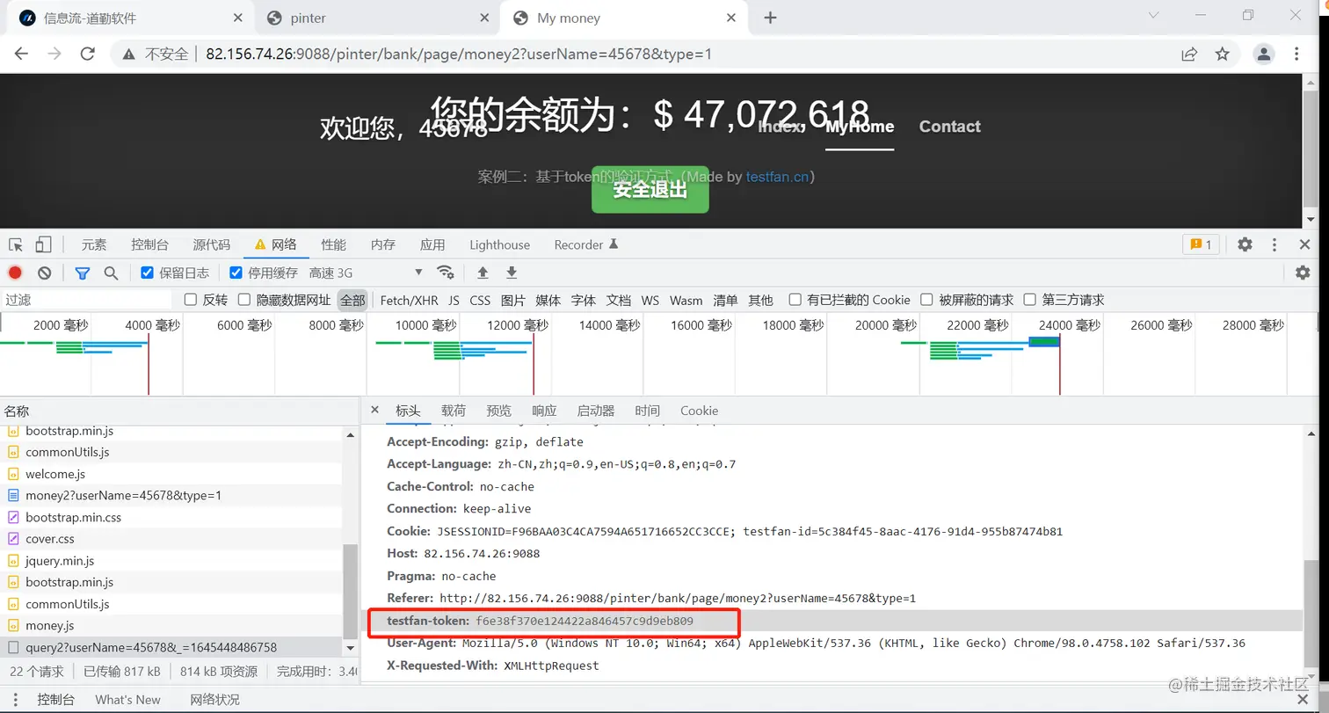Toggle the preserve log checkbox

point(148,273)
